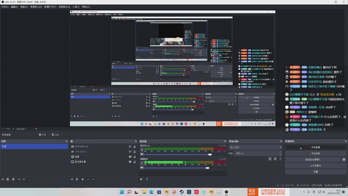Image resolution: width=348 pixels, height=196 pixels.
Task: Move scene up with arrow icon
Action: pyautogui.click(x=19, y=179)
